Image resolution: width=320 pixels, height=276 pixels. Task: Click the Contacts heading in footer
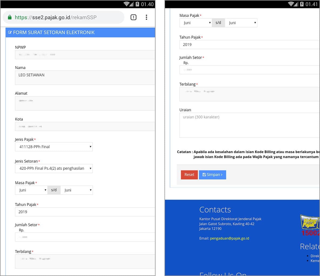[x=215, y=210]
